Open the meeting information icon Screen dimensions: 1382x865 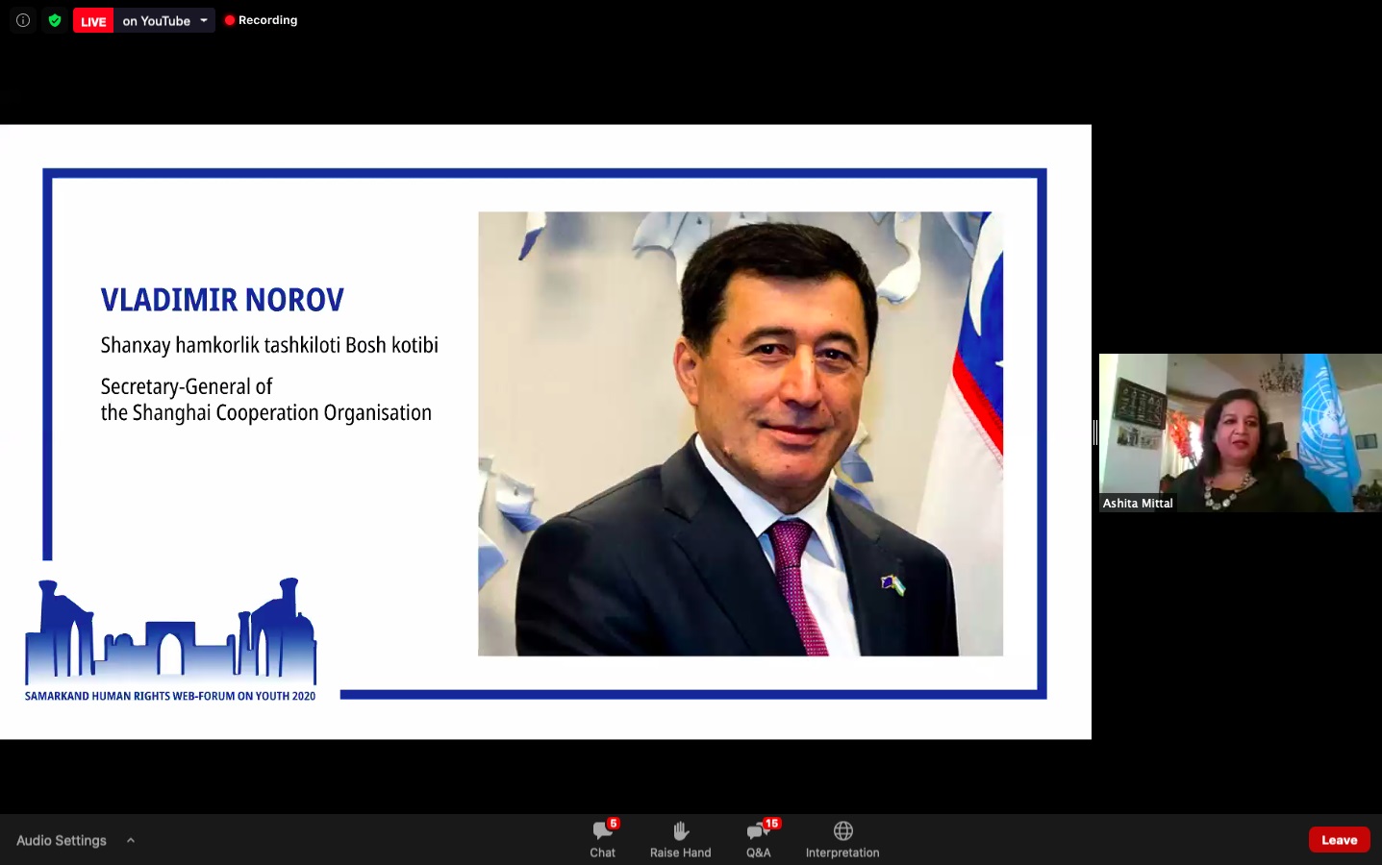click(x=23, y=20)
